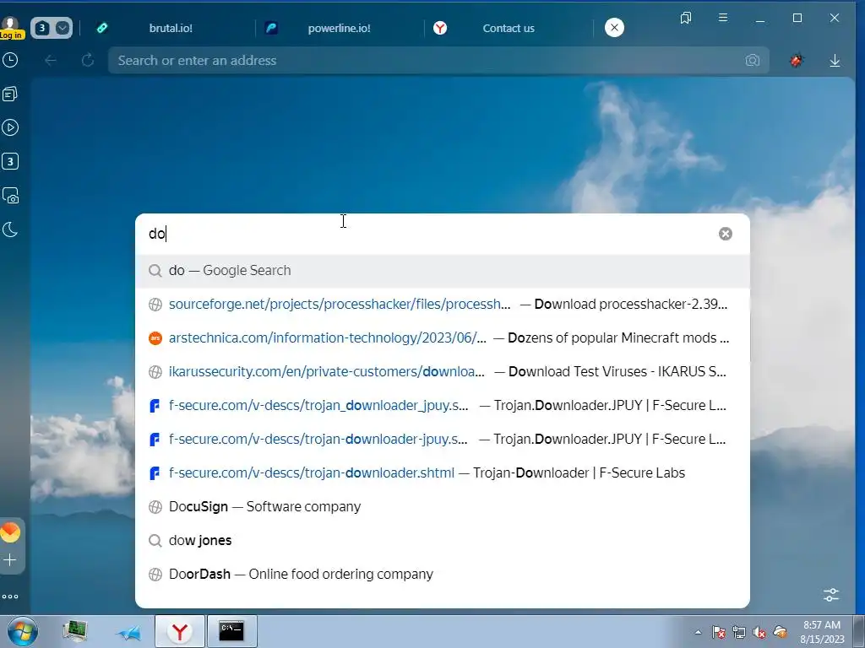Select DoorDash food ordering suggestion
This screenshot has height=648, width=865.
tap(443, 574)
